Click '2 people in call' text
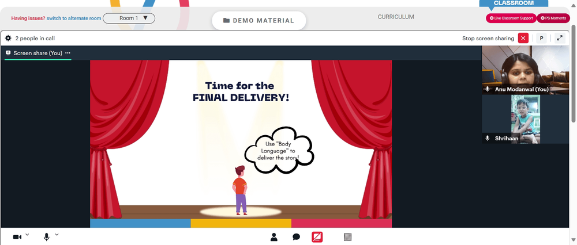Image resolution: width=577 pixels, height=245 pixels. (x=35, y=38)
